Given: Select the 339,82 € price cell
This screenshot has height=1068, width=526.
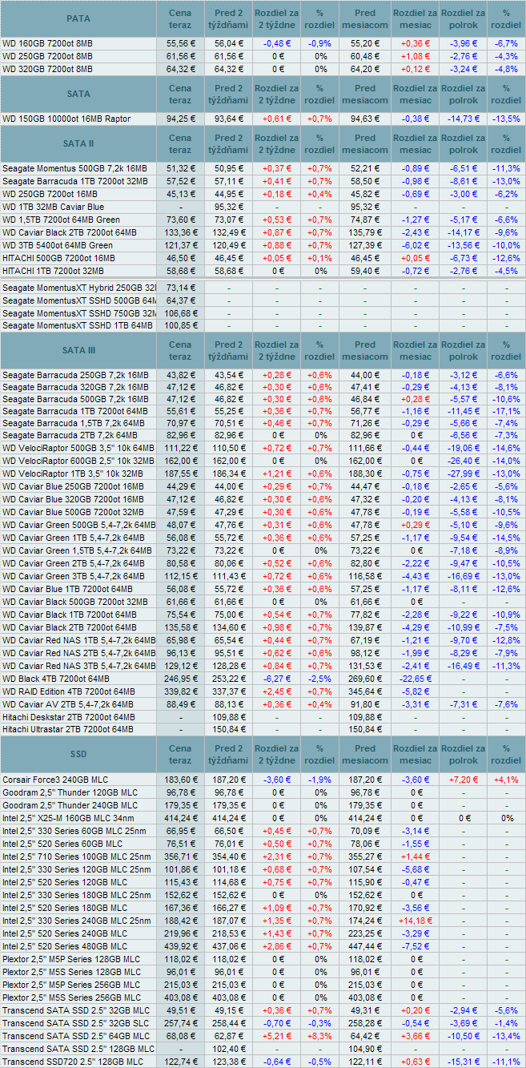Looking at the screenshot, I should tap(181, 691).
